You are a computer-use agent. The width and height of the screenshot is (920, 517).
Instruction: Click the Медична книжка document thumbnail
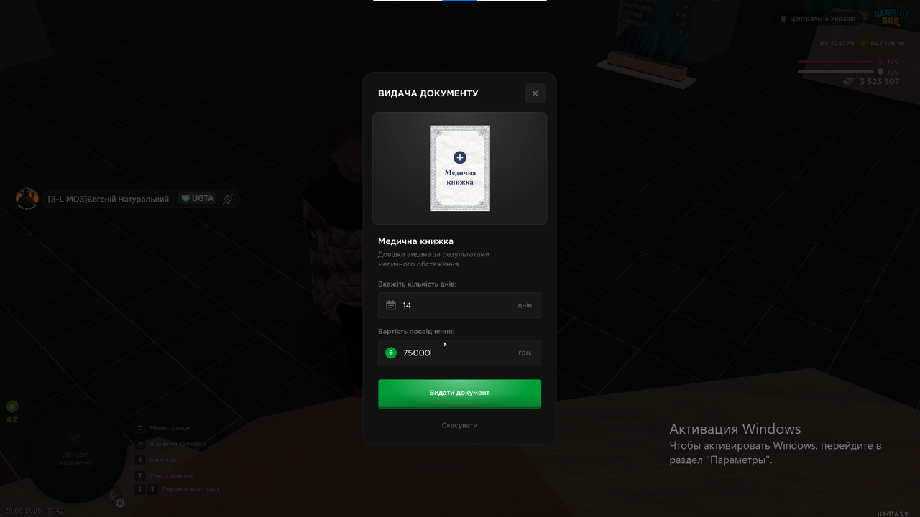point(460,169)
